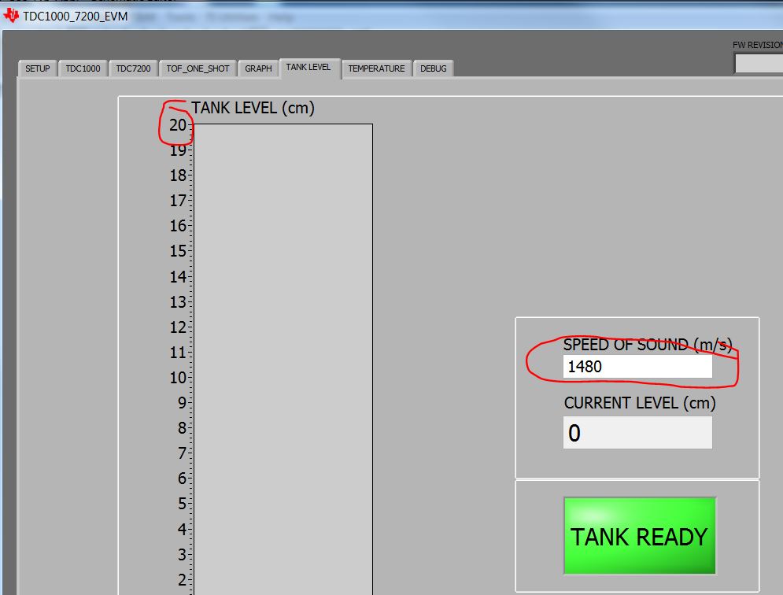Switch to the GRAPH tab
783x595 pixels.
[258, 68]
